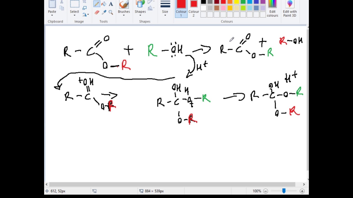Click the horizontal scrollbar left arrow
This screenshot has width=353, height=198.
pos(47,184)
